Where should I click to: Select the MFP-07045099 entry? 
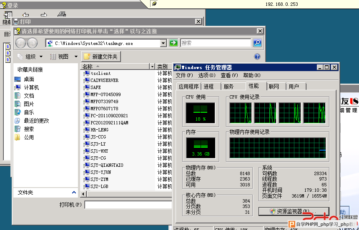coord(102,94)
